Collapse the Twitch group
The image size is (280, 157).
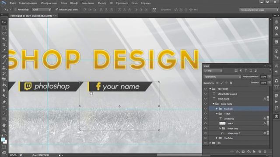tap(217, 113)
